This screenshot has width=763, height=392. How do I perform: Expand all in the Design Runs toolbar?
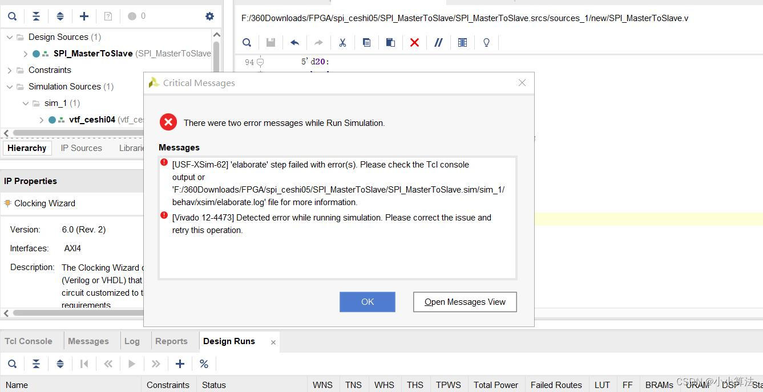(60, 364)
